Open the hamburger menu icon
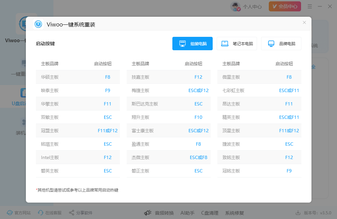337x219 pixels. [310, 6]
